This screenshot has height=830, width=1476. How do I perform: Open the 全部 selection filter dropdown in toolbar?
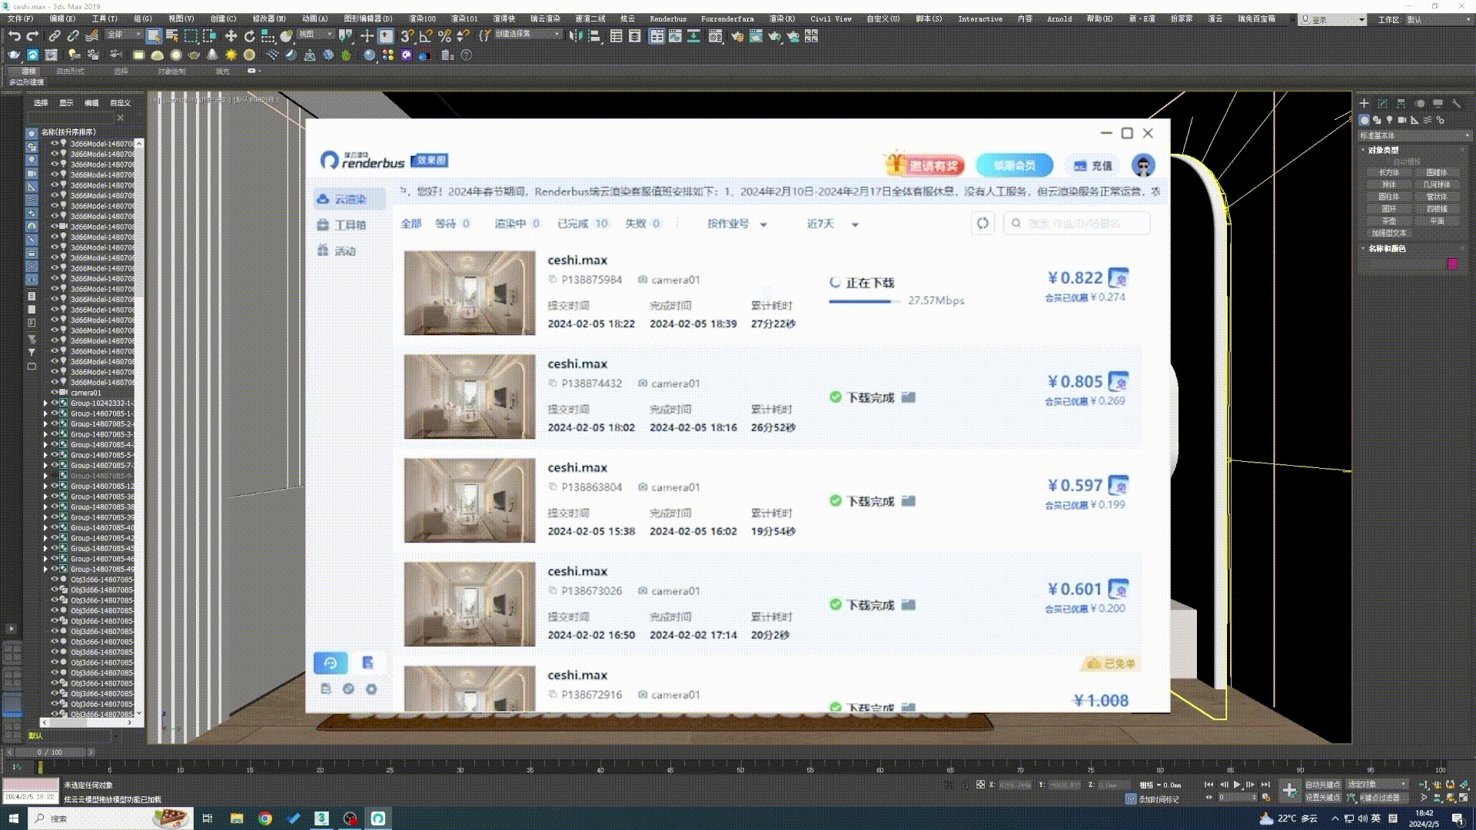(124, 35)
